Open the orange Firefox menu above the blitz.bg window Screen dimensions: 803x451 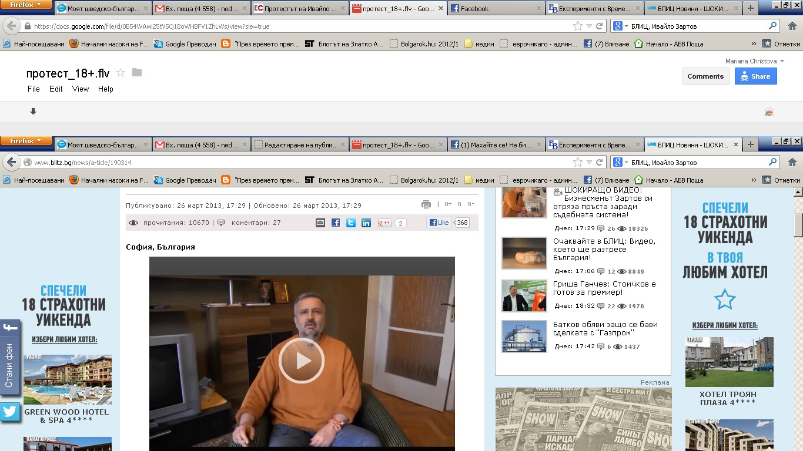point(26,141)
